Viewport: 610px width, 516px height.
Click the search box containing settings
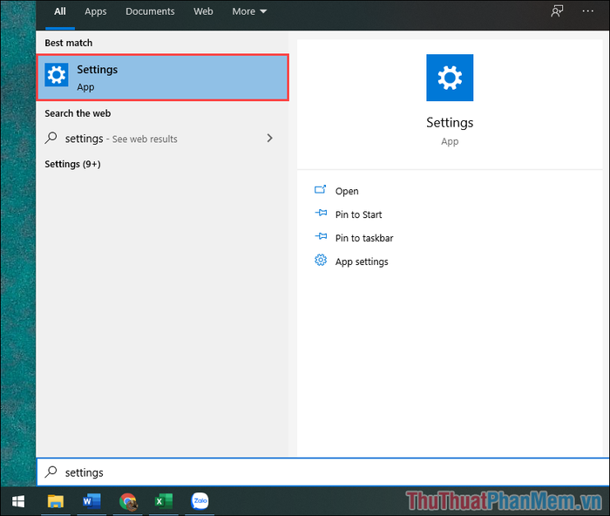(x=323, y=472)
